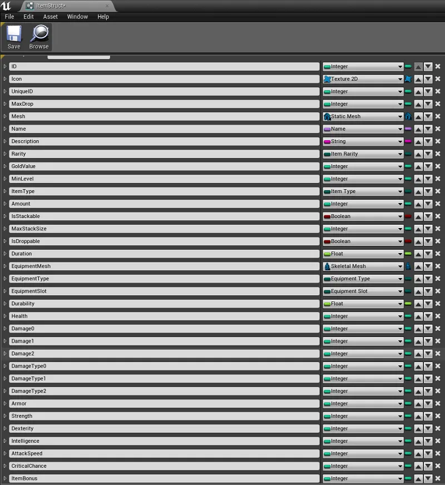Move the ID variable down
445x485 pixels.
coord(428,67)
